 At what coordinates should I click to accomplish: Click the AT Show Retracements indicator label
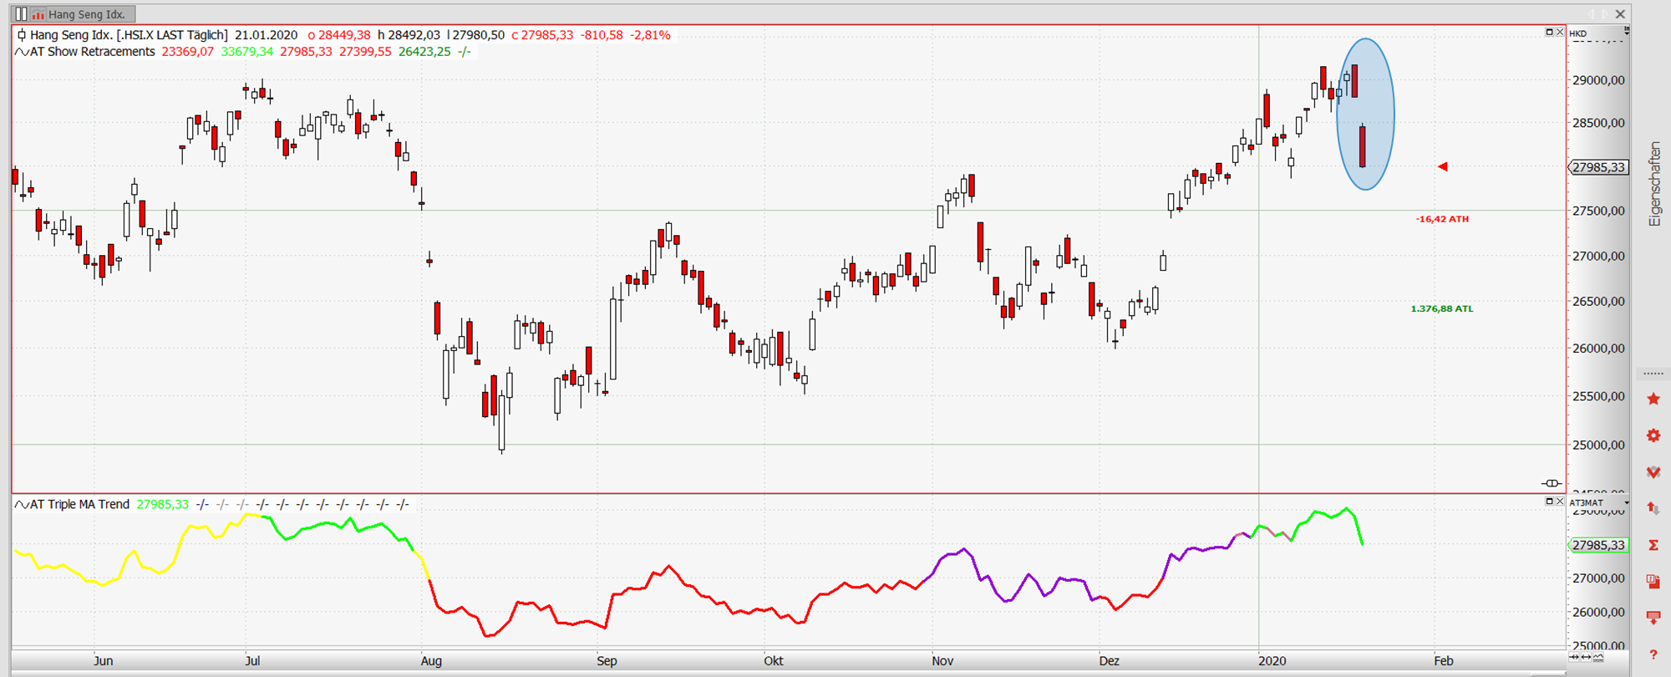[92, 52]
